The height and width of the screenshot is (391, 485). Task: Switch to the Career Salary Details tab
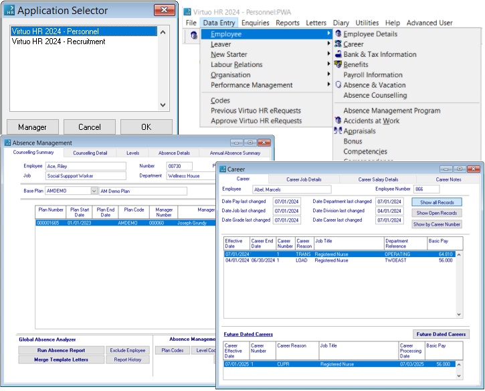click(378, 179)
